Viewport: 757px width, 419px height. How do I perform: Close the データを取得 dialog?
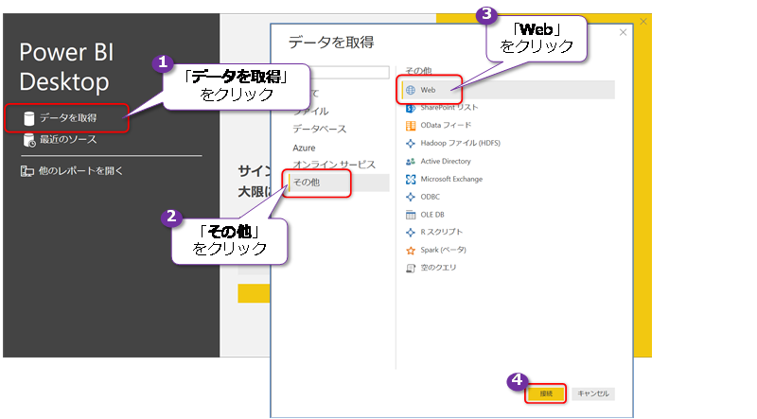coord(623,32)
